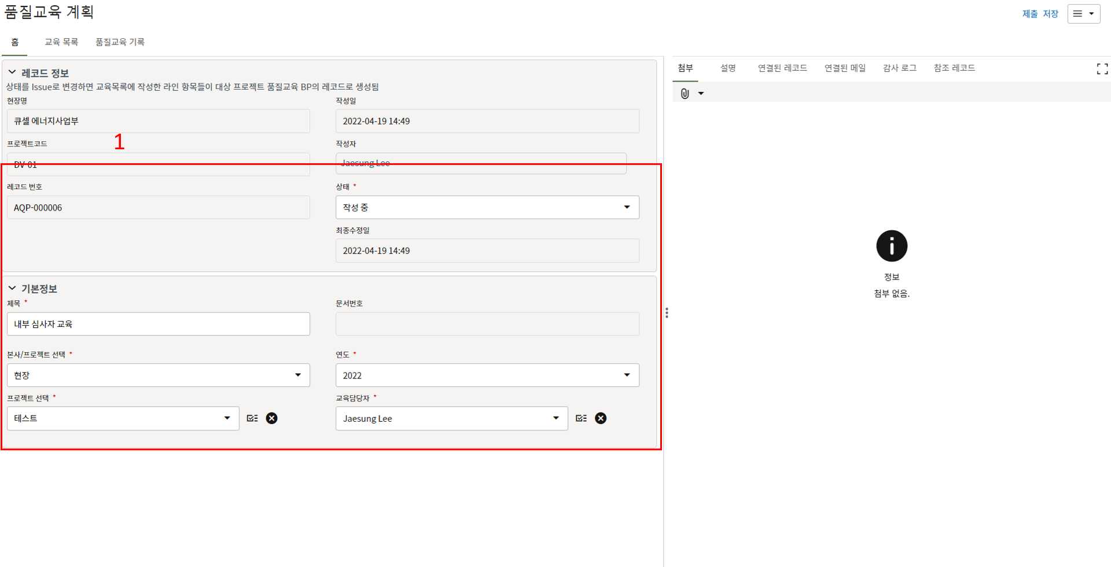Screen dimensions: 1111x567
Task: Switch to the 교육 목록 tab
Action: 61,42
